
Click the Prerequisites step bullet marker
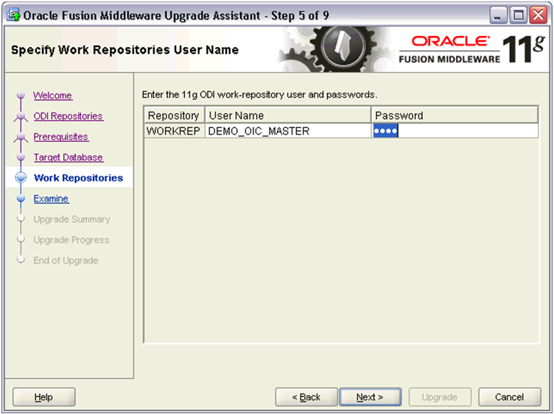[21, 136]
